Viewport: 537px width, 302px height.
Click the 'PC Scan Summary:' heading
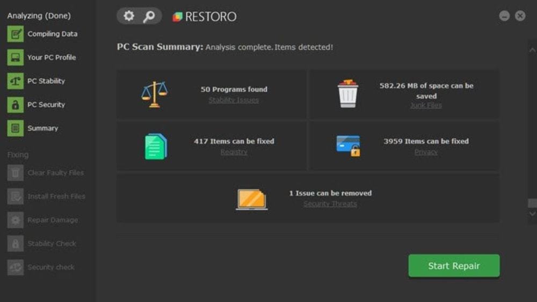[x=160, y=47]
